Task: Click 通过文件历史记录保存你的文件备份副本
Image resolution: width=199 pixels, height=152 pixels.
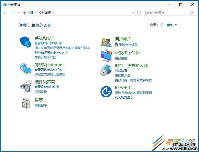Action: point(62,48)
